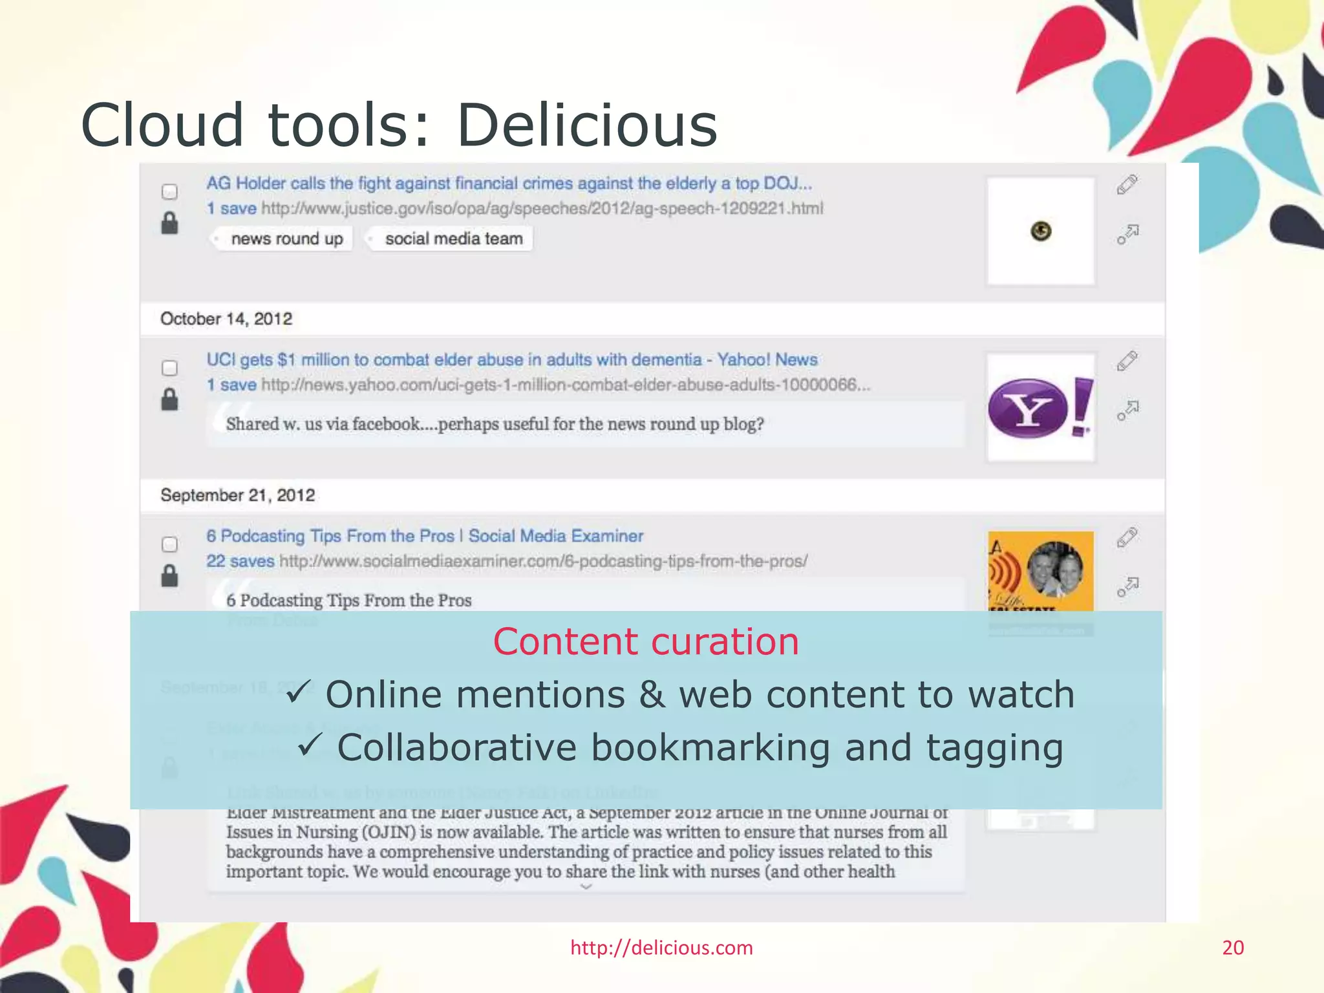
Task: Click the 'September 21, 2012' date header
Action: (x=238, y=495)
